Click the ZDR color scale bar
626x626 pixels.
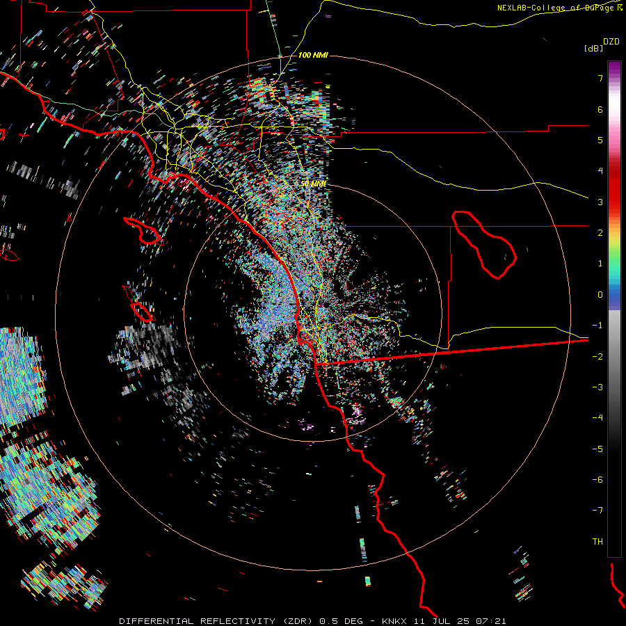coord(614,309)
